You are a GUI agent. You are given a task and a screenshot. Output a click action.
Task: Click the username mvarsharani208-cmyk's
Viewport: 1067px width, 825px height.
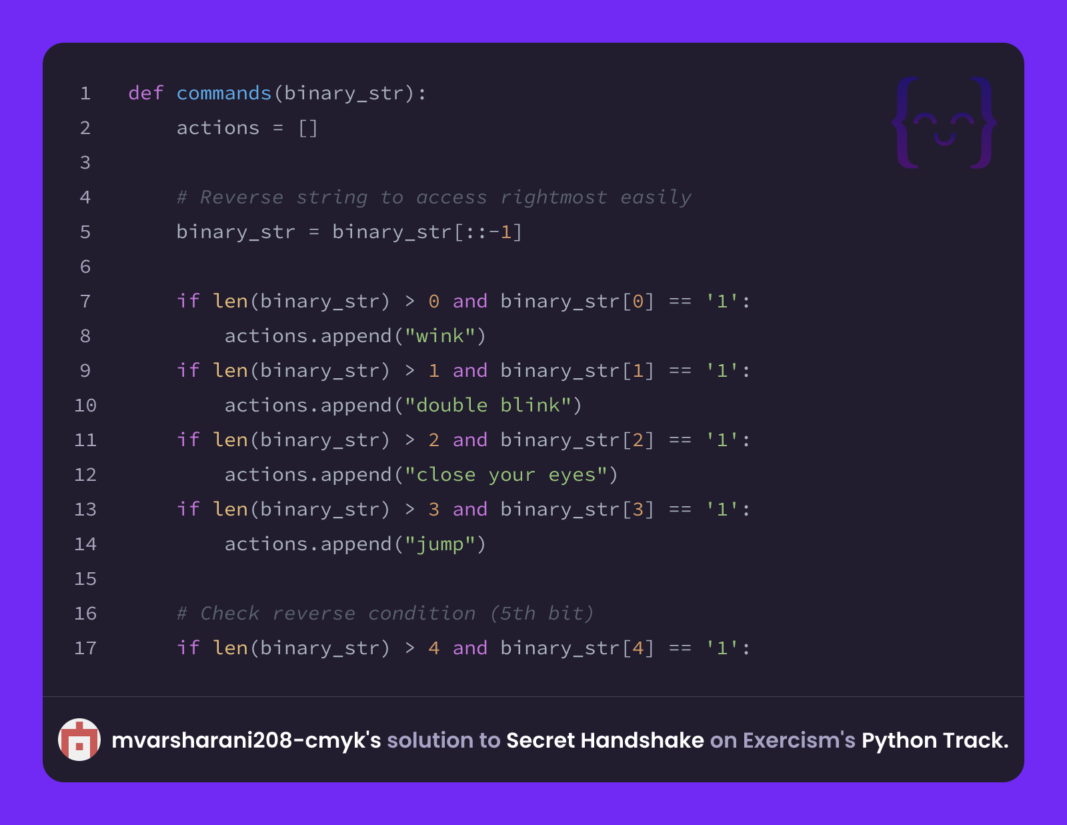pyautogui.click(x=246, y=740)
